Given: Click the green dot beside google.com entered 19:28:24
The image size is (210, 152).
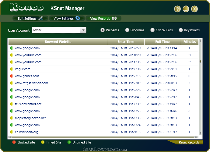Looking at the screenshot, I should (12, 125).
